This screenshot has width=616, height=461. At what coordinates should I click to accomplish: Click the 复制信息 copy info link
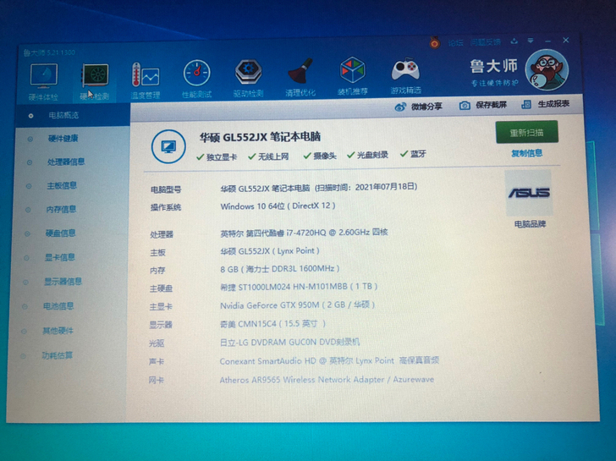click(x=526, y=153)
